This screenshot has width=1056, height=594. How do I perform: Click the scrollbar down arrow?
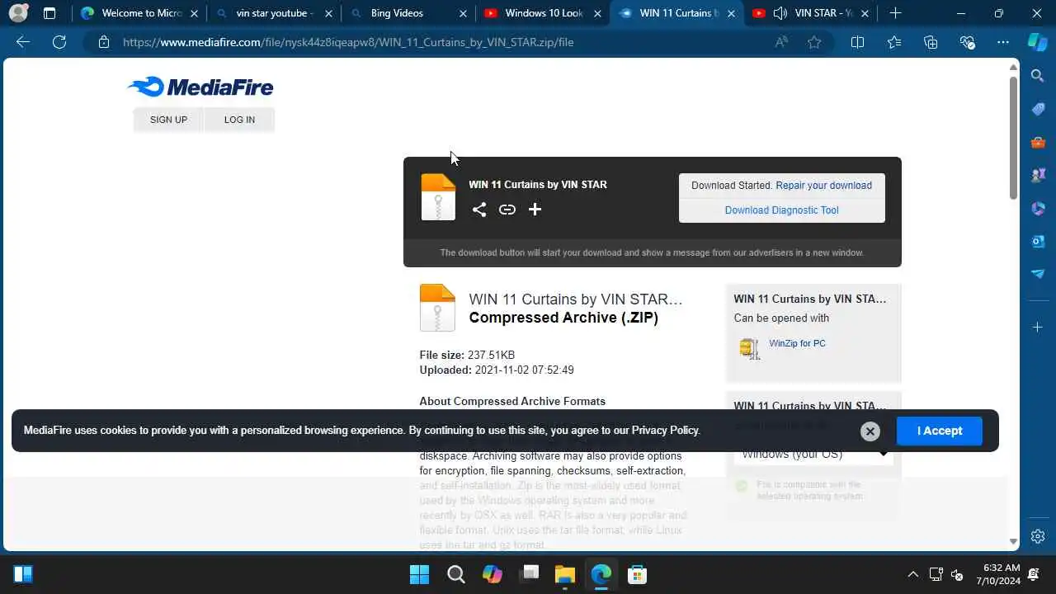[x=1014, y=542]
